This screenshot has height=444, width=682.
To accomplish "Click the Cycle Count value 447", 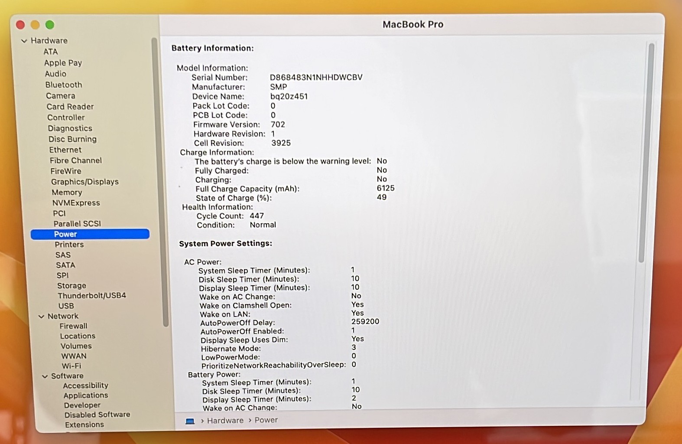I will click(257, 215).
